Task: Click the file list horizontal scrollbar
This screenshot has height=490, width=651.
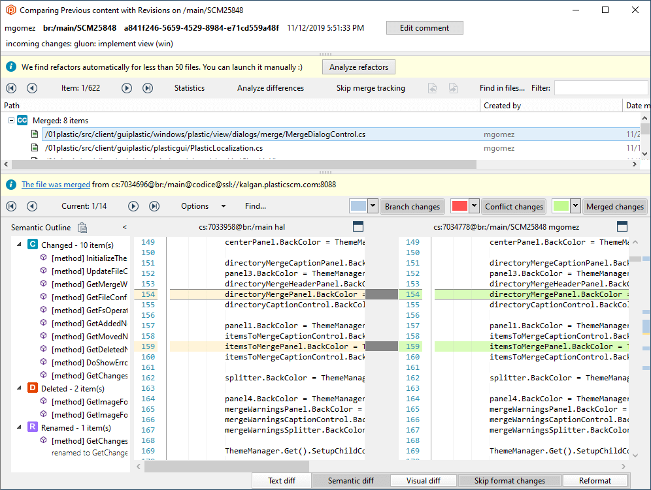Action: tap(244, 164)
